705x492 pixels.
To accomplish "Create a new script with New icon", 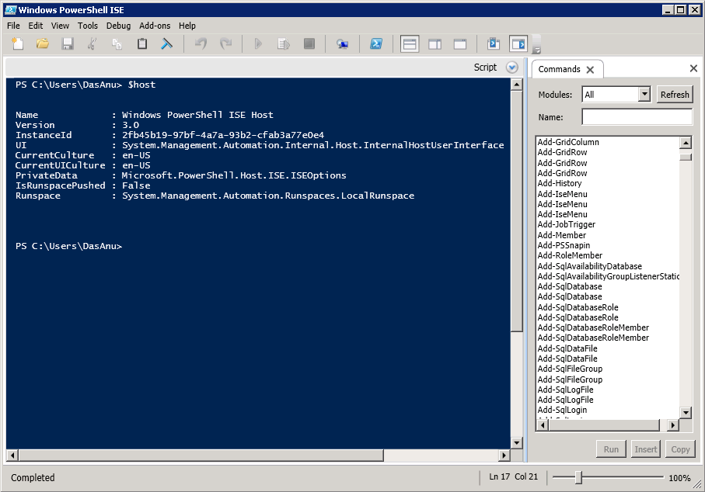I will (x=17, y=44).
